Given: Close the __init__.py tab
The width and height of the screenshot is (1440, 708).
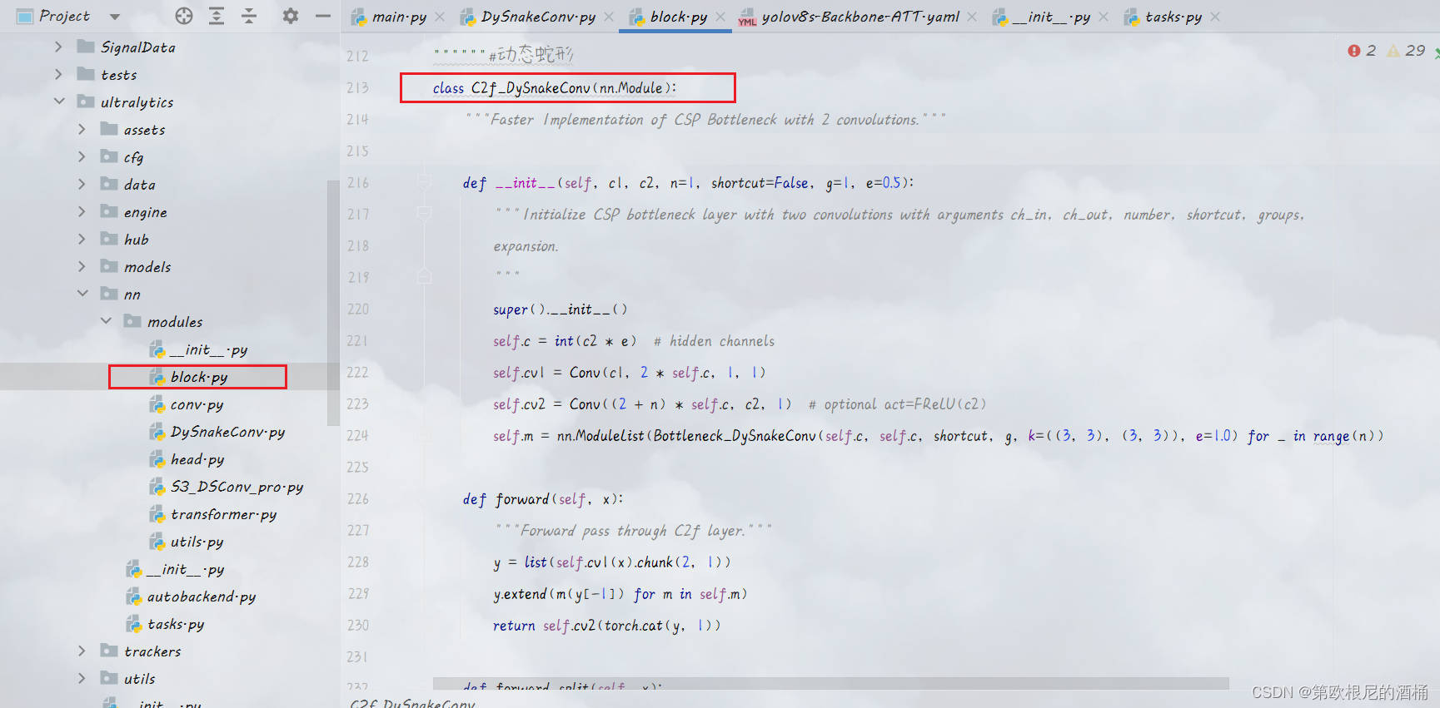Looking at the screenshot, I should pyautogui.click(x=1104, y=17).
